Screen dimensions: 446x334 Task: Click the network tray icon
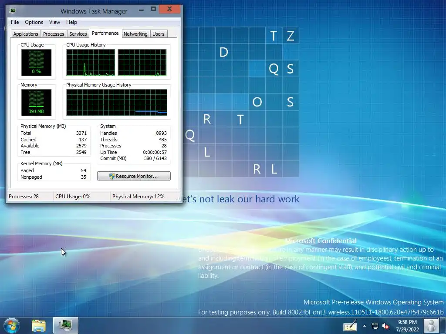click(375, 326)
